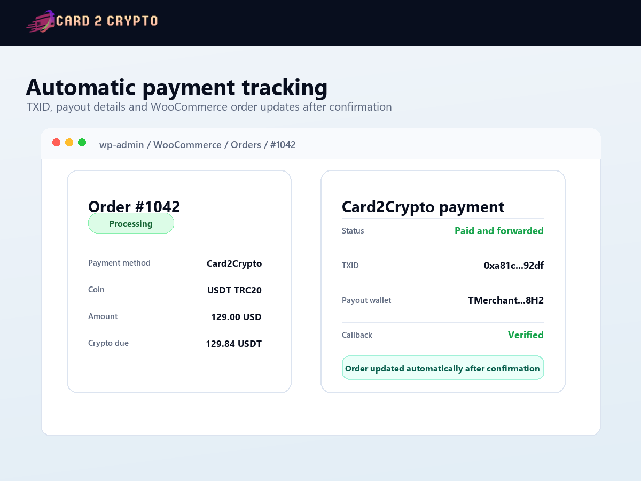Click the Automatic payment tracking headline
The image size is (641, 481).
[x=176, y=87]
